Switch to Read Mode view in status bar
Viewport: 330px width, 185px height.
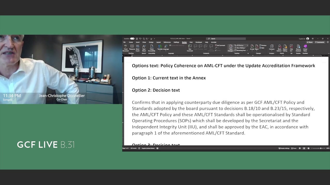tap(300, 148)
